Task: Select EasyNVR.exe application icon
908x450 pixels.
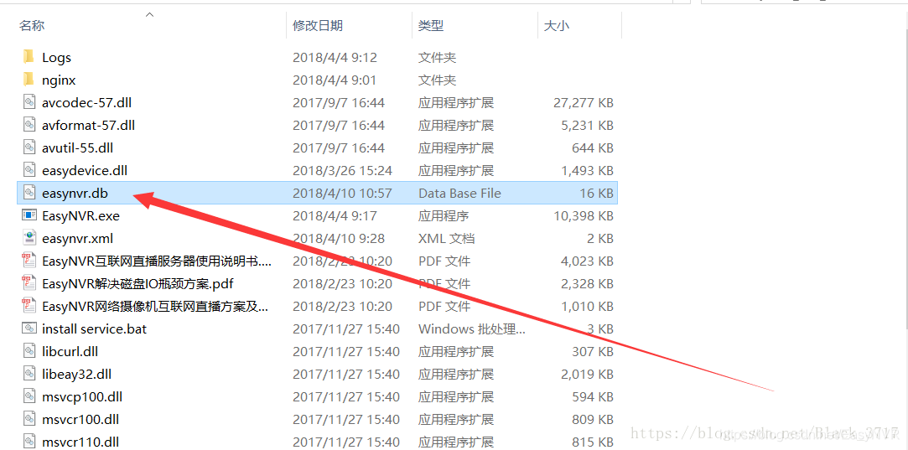Action: tap(29, 215)
